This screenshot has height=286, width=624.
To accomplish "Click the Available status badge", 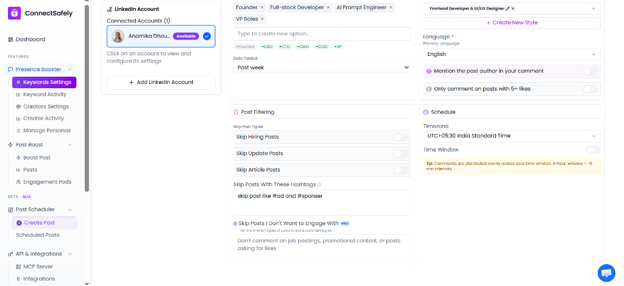I will 186,36.
